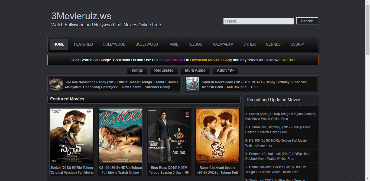This screenshot has height=181, width=370.
Task: Open the MALAYALAM category
Action: click(223, 44)
